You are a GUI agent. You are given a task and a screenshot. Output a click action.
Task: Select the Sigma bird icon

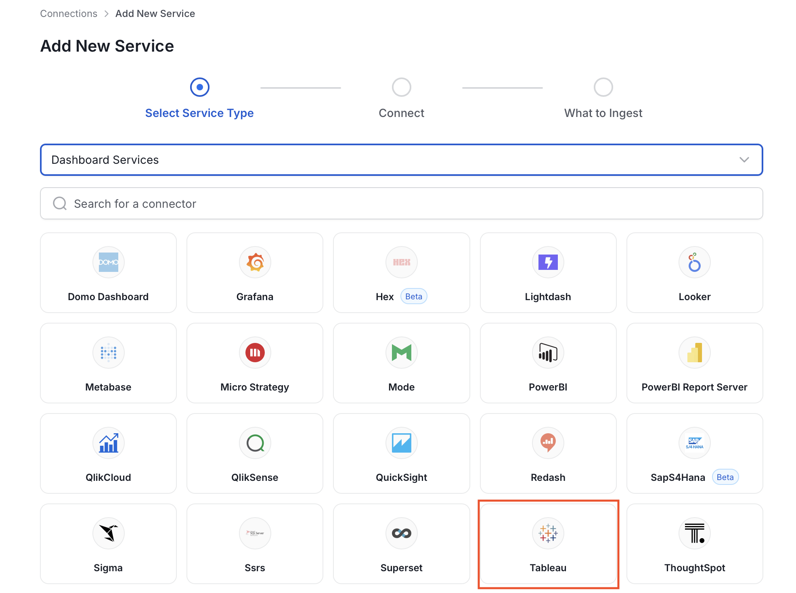point(108,533)
